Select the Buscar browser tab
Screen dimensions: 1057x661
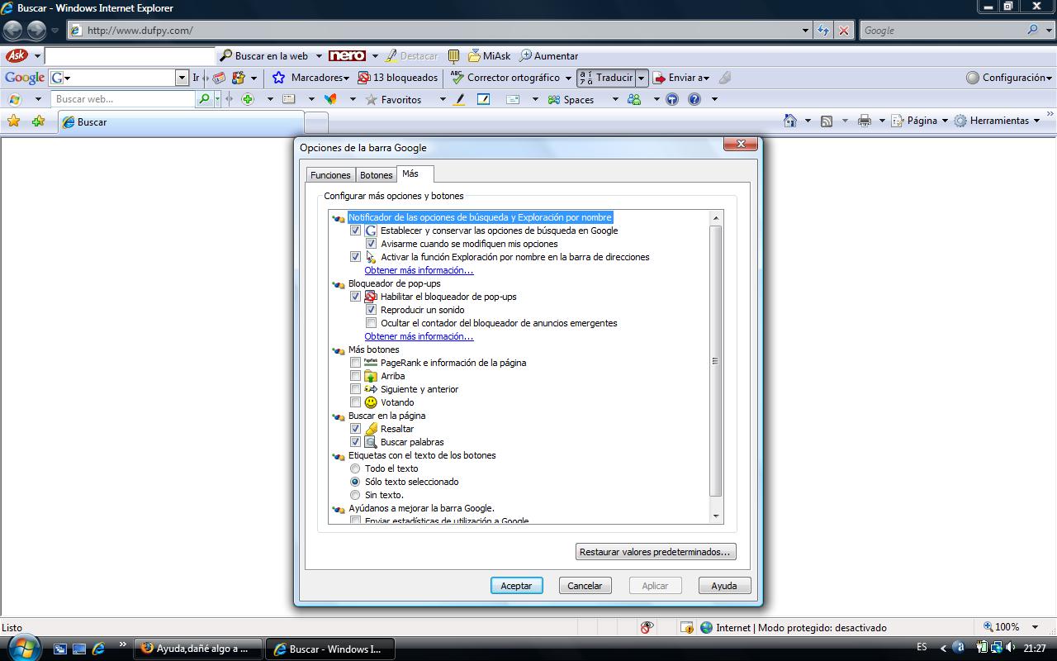coord(181,121)
